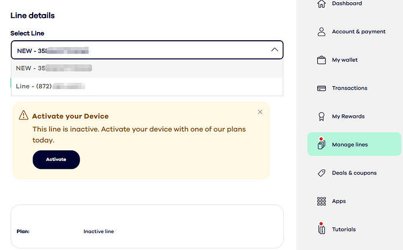Go to the Transactions menu item
The width and height of the screenshot is (403, 250).
tap(349, 88)
